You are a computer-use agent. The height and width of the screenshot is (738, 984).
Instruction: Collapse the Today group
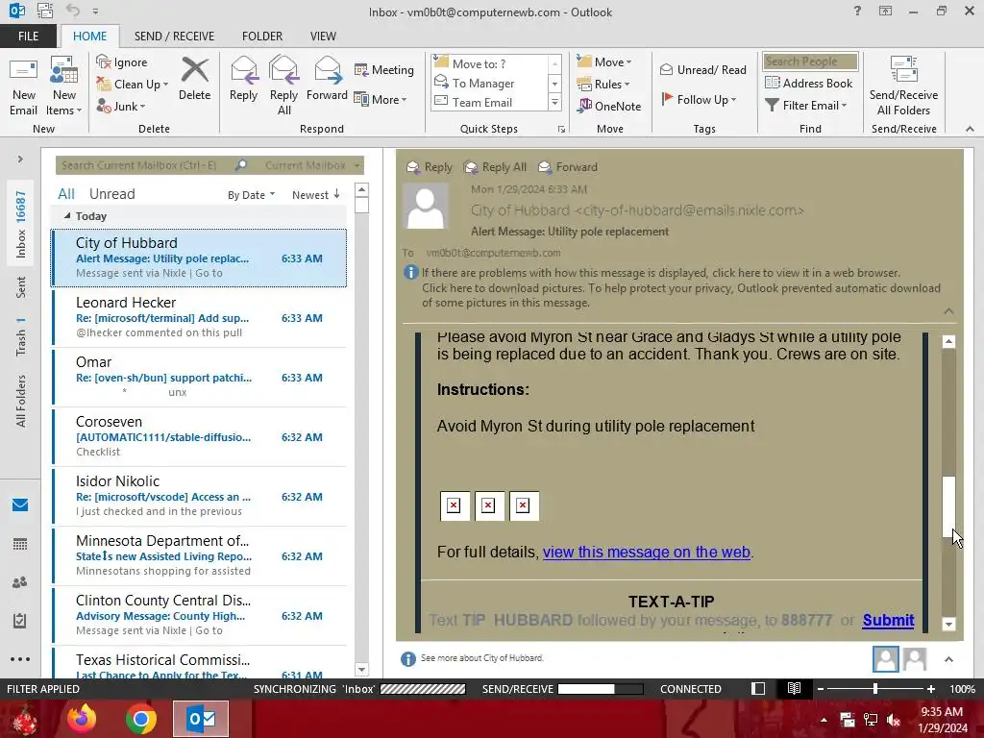tap(67, 216)
